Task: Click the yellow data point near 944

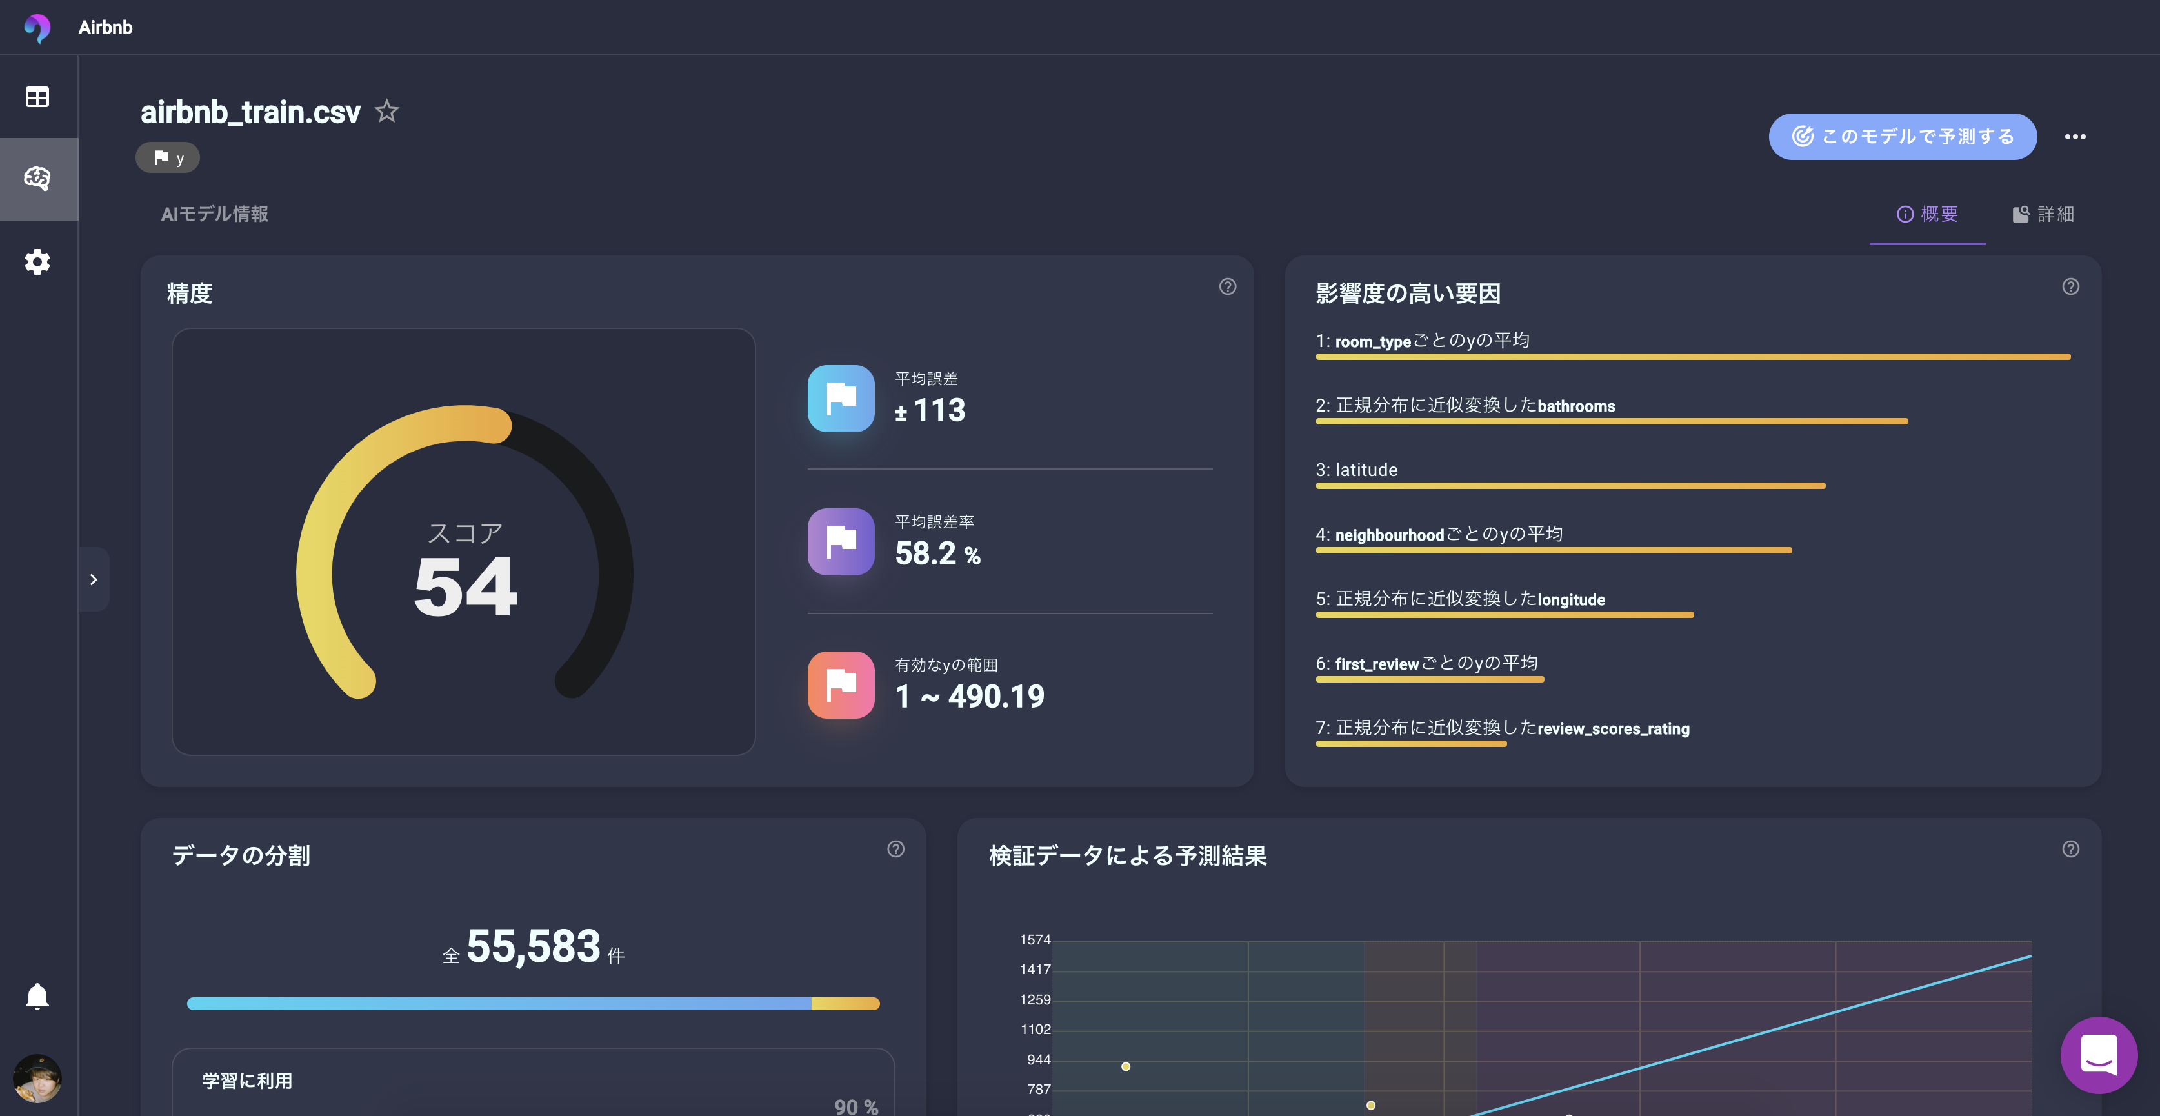Action: pyautogui.click(x=1126, y=1066)
